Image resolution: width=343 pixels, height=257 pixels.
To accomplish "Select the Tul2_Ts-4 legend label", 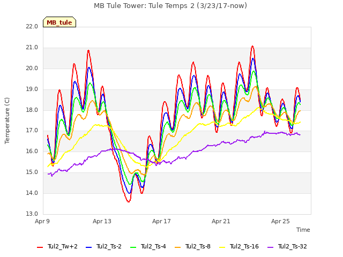I will pos(153,246).
